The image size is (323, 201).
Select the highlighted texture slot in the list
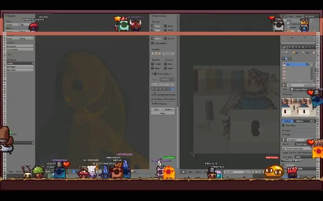point(297,64)
